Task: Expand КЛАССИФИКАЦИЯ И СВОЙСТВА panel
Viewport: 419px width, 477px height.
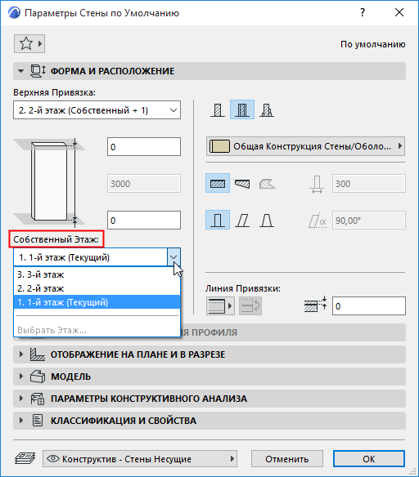Action: coord(20,421)
